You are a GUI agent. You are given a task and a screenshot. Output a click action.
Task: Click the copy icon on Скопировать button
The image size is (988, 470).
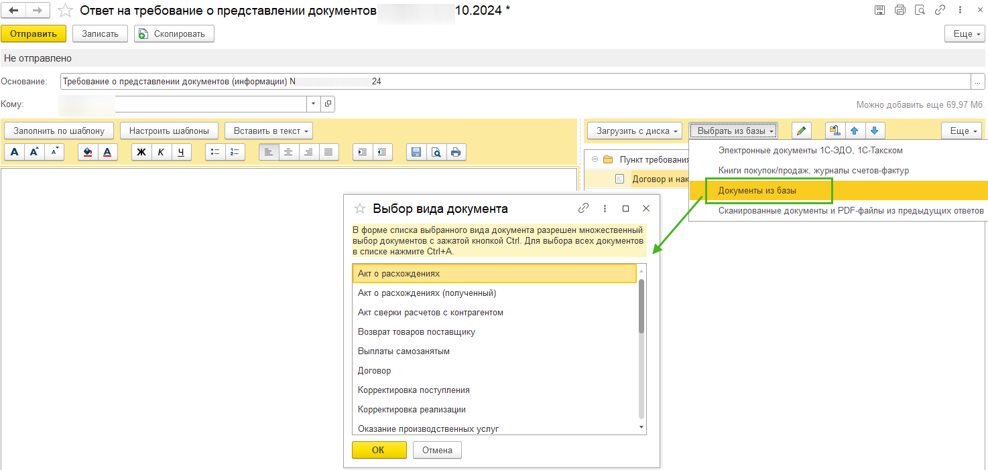(x=143, y=33)
